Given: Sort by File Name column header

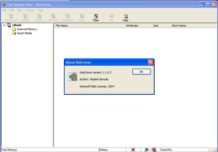Looking at the screenshot, I should pos(86,26).
